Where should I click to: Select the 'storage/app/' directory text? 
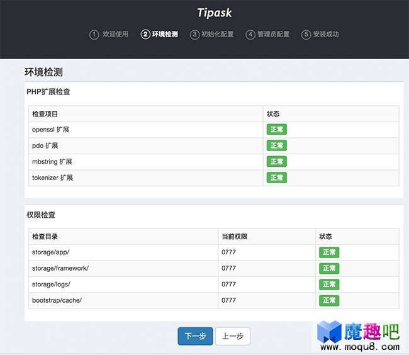pos(50,252)
